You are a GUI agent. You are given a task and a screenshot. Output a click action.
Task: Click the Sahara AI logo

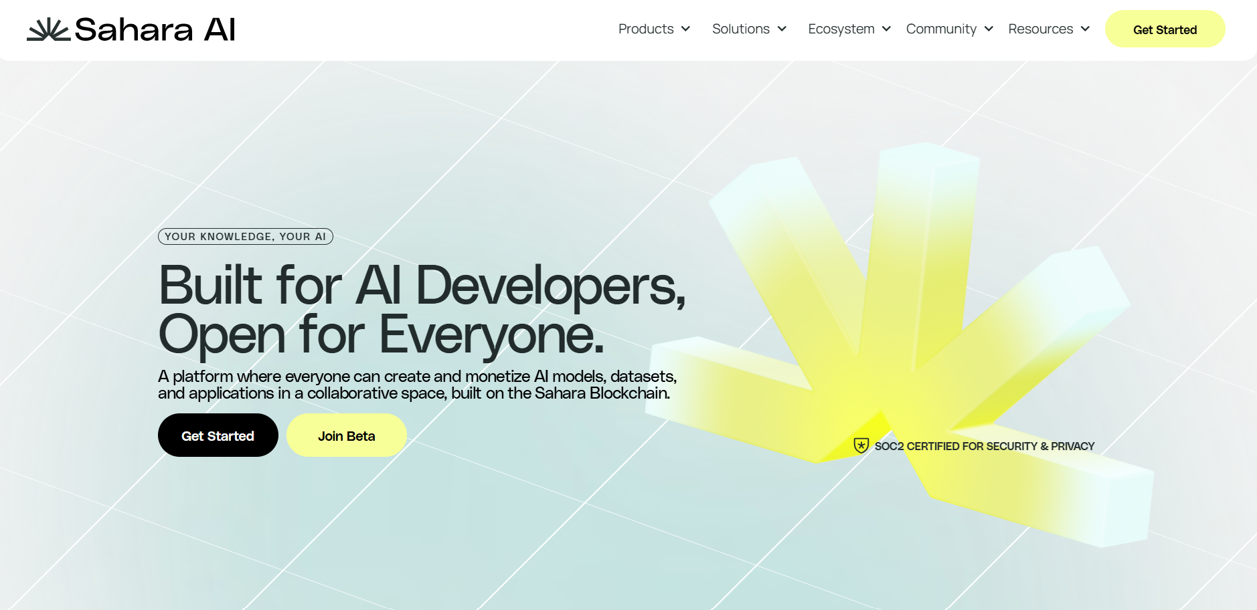click(131, 29)
